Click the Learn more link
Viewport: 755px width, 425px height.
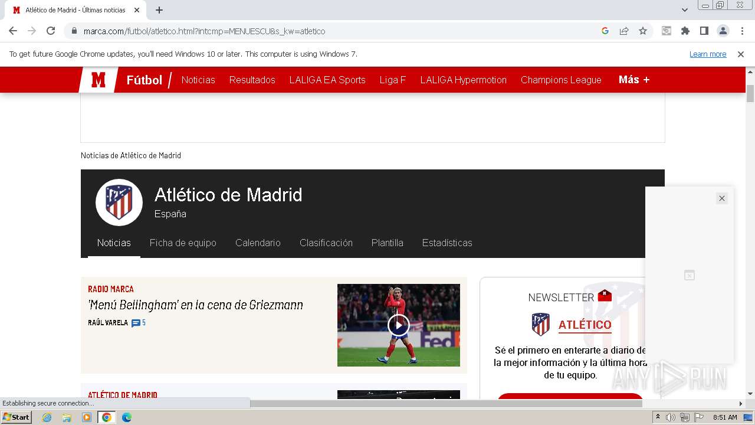tap(708, 54)
